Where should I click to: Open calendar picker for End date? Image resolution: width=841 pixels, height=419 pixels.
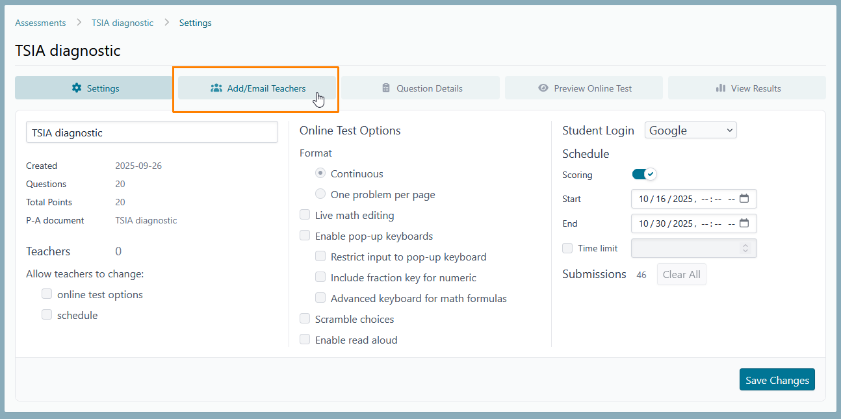coord(744,223)
